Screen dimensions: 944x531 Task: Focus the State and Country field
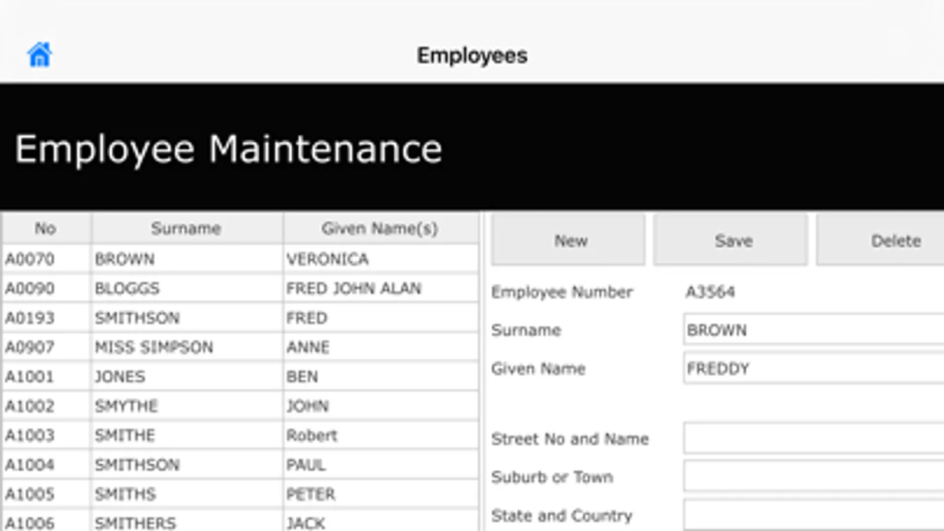tap(814, 515)
